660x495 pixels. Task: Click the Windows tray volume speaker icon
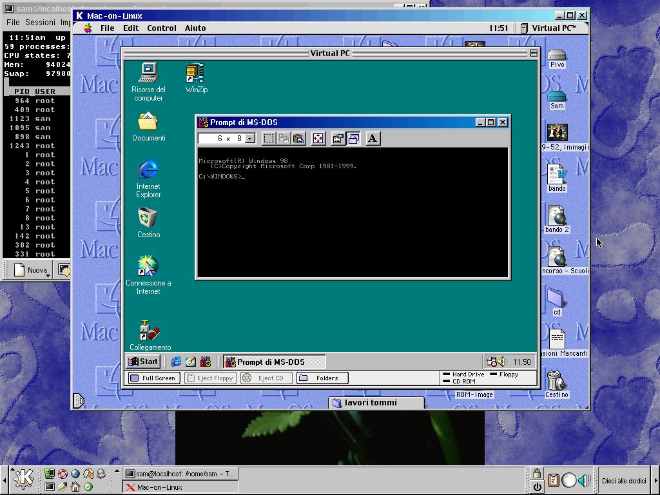tap(502, 362)
